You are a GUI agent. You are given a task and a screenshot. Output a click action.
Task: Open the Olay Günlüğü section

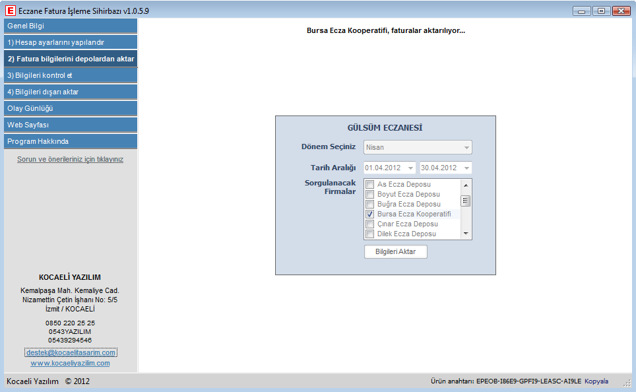71,108
